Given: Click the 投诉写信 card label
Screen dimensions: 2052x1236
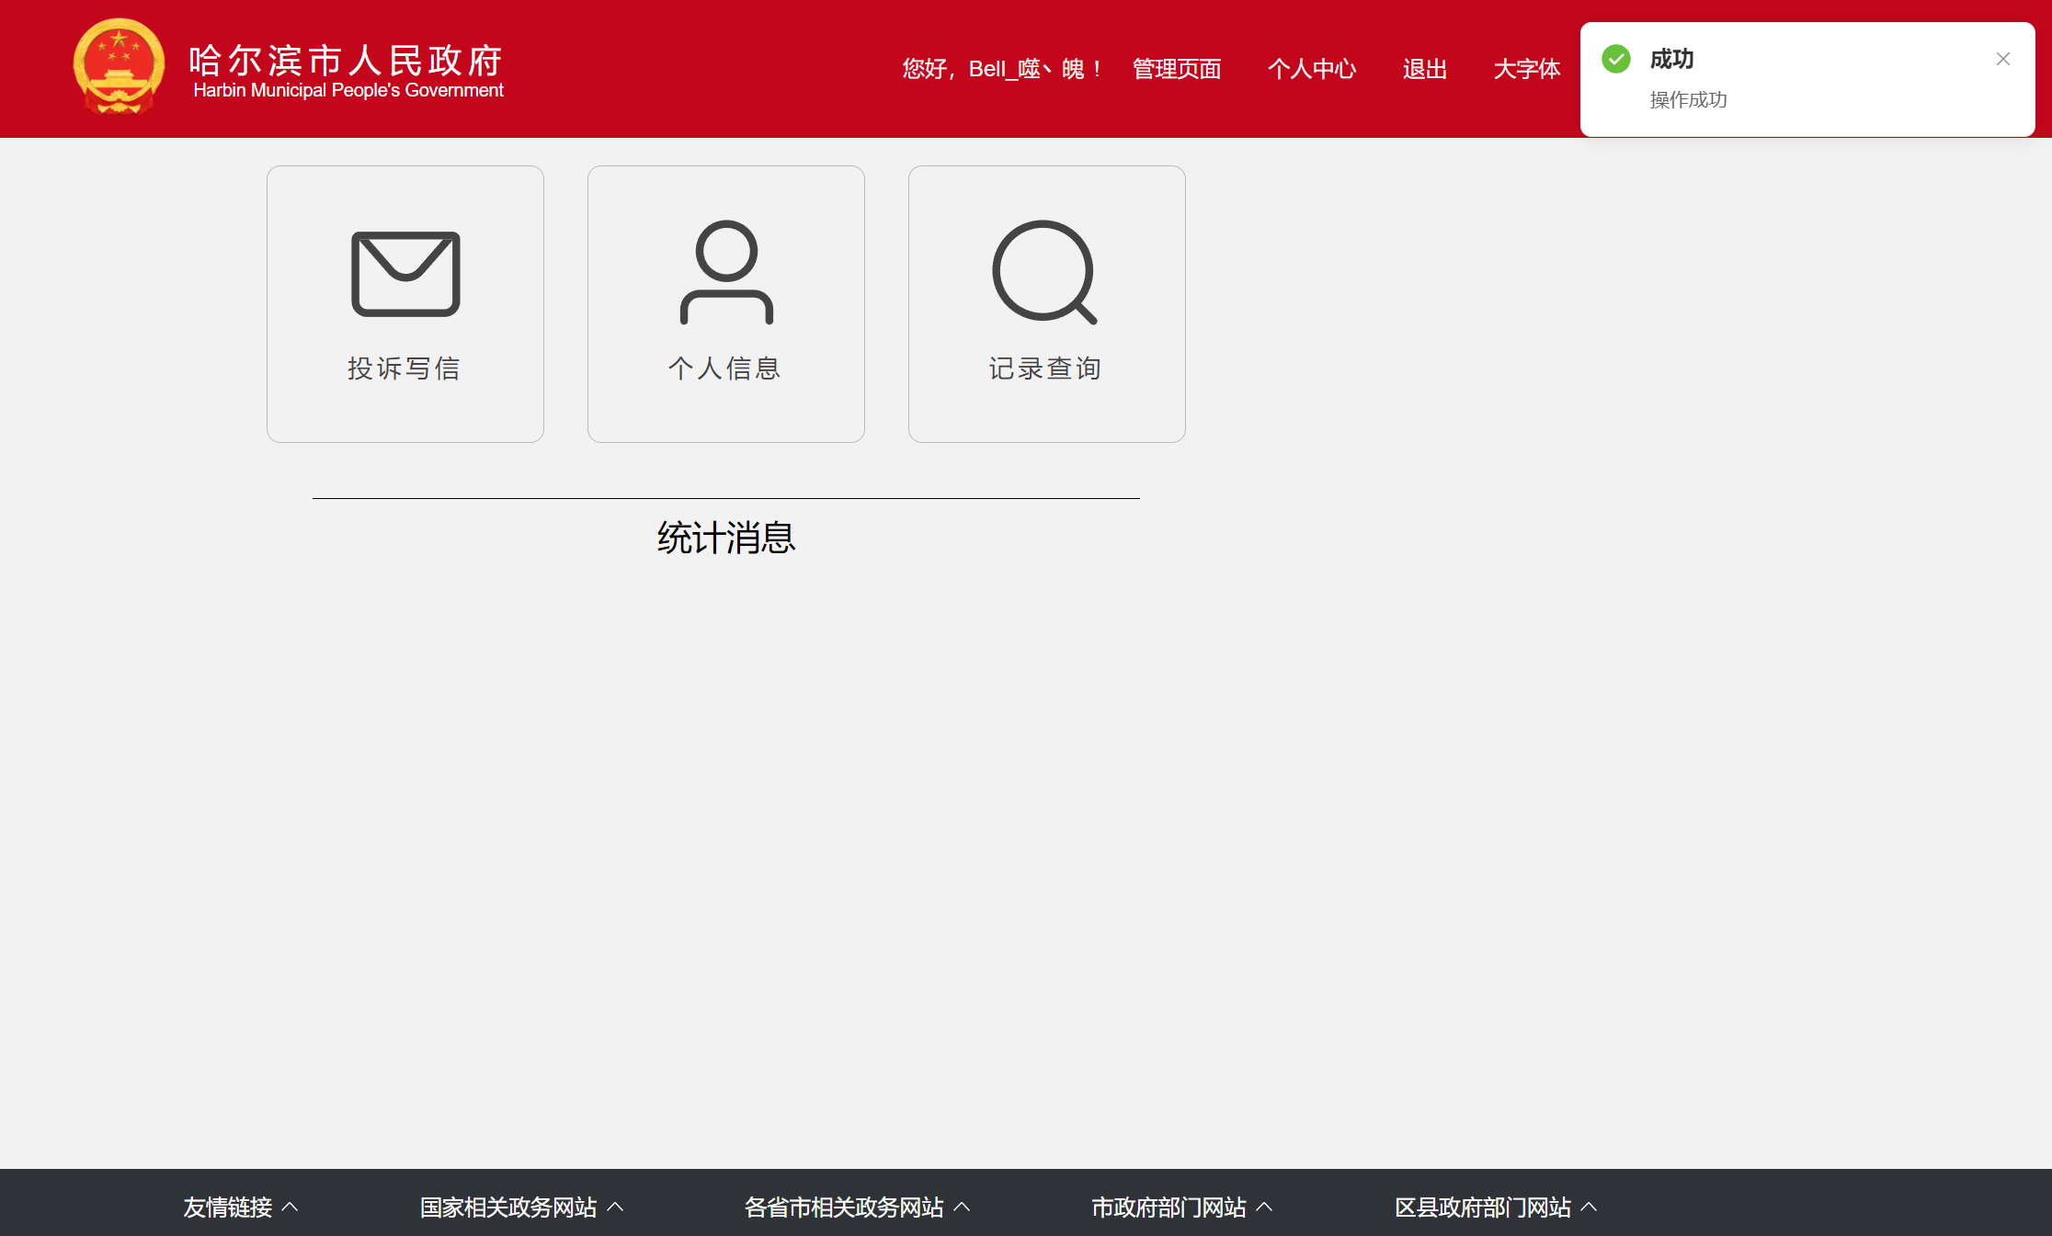Looking at the screenshot, I should click(405, 369).
